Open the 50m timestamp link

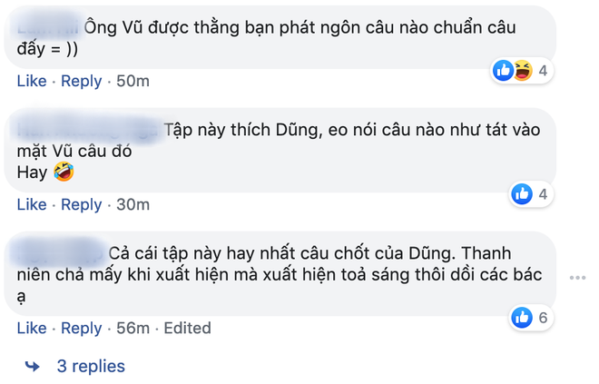[133, 82]
